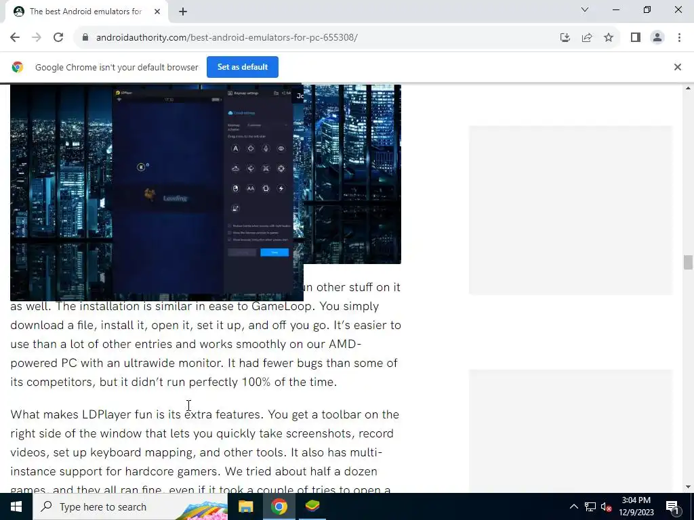
Task: Show hidden system tray icons
Action: coord(573,506)
